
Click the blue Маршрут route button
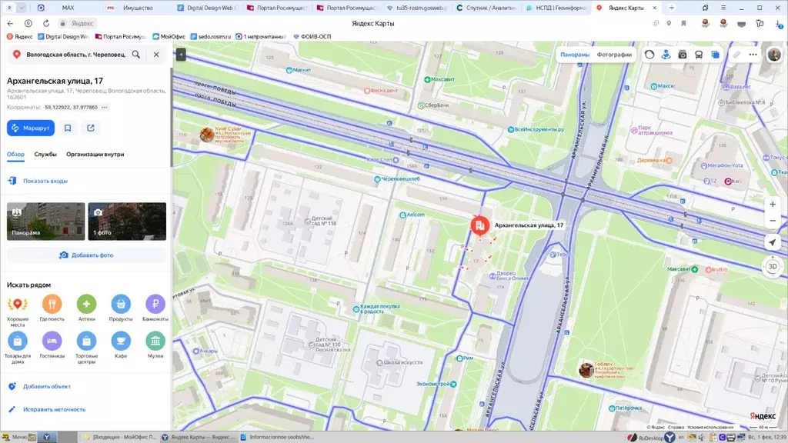(31, 128)
